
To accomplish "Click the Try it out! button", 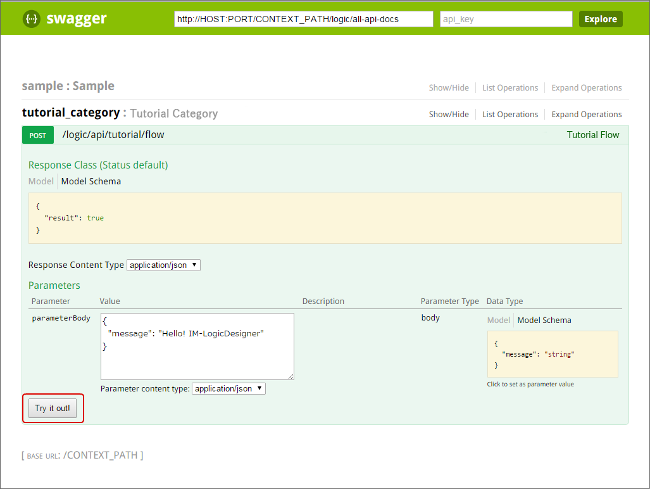I will tap(53, 408).
